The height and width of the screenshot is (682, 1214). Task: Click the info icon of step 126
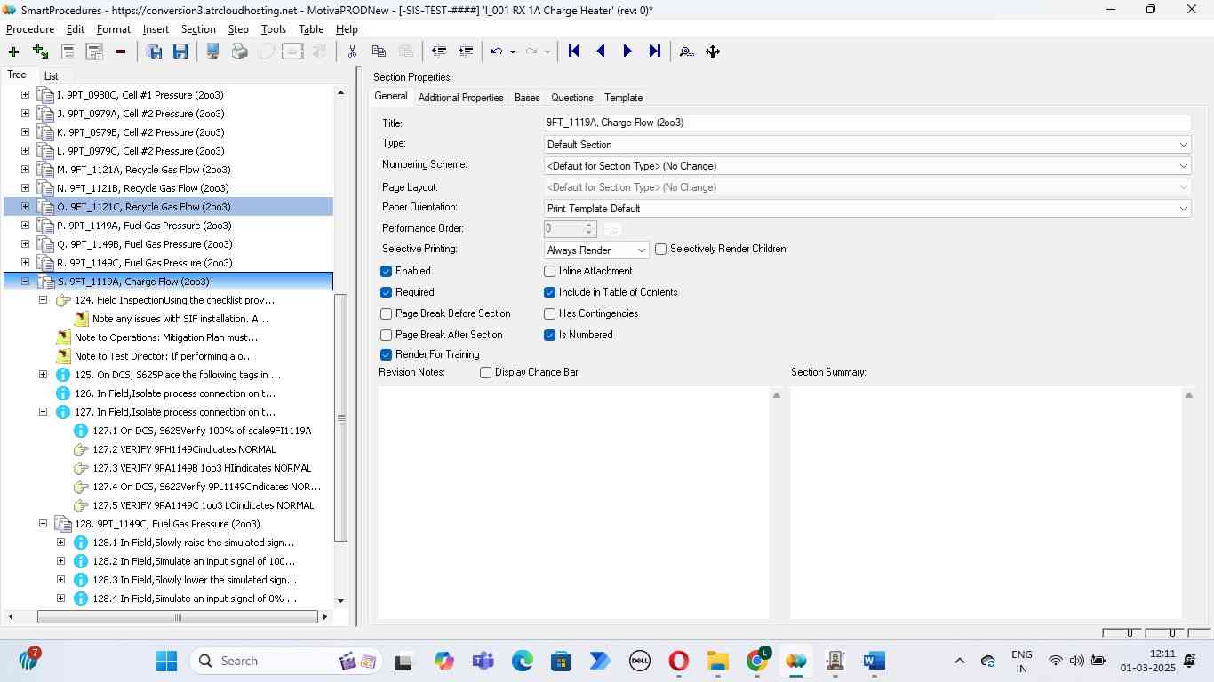pos(63,393)
